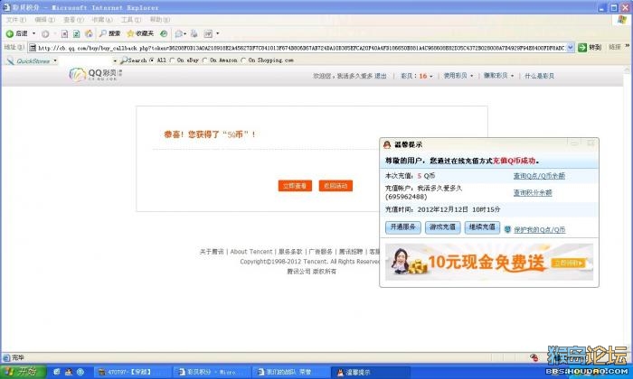Viewport: 633px width, 379px height.
Task: Expand the address bar dropdown
Action: pos(570,48)
